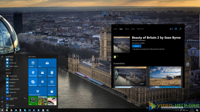This screenshot has width=200, height=112.
Task: Open the Store downloads indicator
Action: coord(171,29)
